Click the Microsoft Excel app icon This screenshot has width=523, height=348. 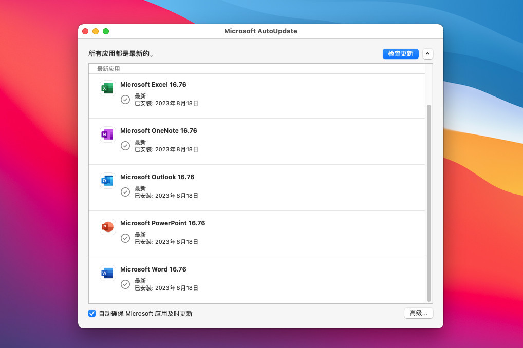[107, 88]
